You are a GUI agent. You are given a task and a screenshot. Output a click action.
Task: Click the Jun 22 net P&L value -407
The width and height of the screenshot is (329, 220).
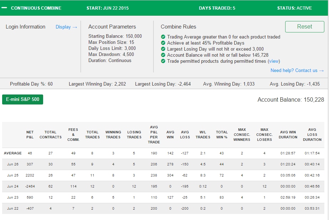(30, 209)
